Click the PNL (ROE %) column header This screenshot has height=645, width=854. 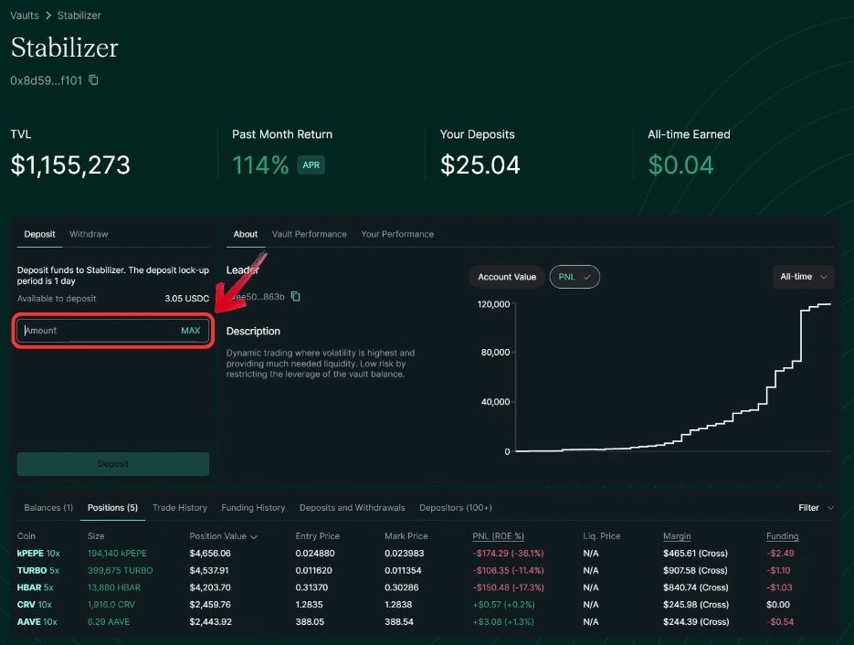pyautogui.click(x=499, y=536)
